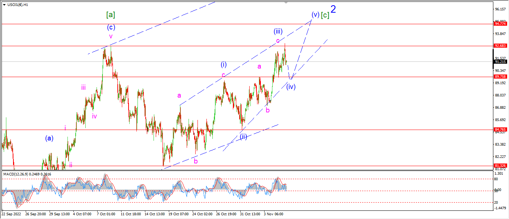Select the 81.326 red price level tag
Viewport: 509px width, 219px height.
pyautogui.click(x=500, y=165)
